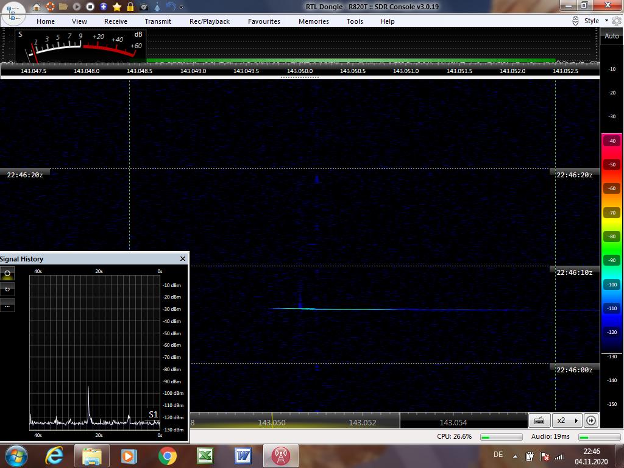Click the lifebuoy support icon
The width and height of the screenshot is (624, 468).
click(50, 7)
